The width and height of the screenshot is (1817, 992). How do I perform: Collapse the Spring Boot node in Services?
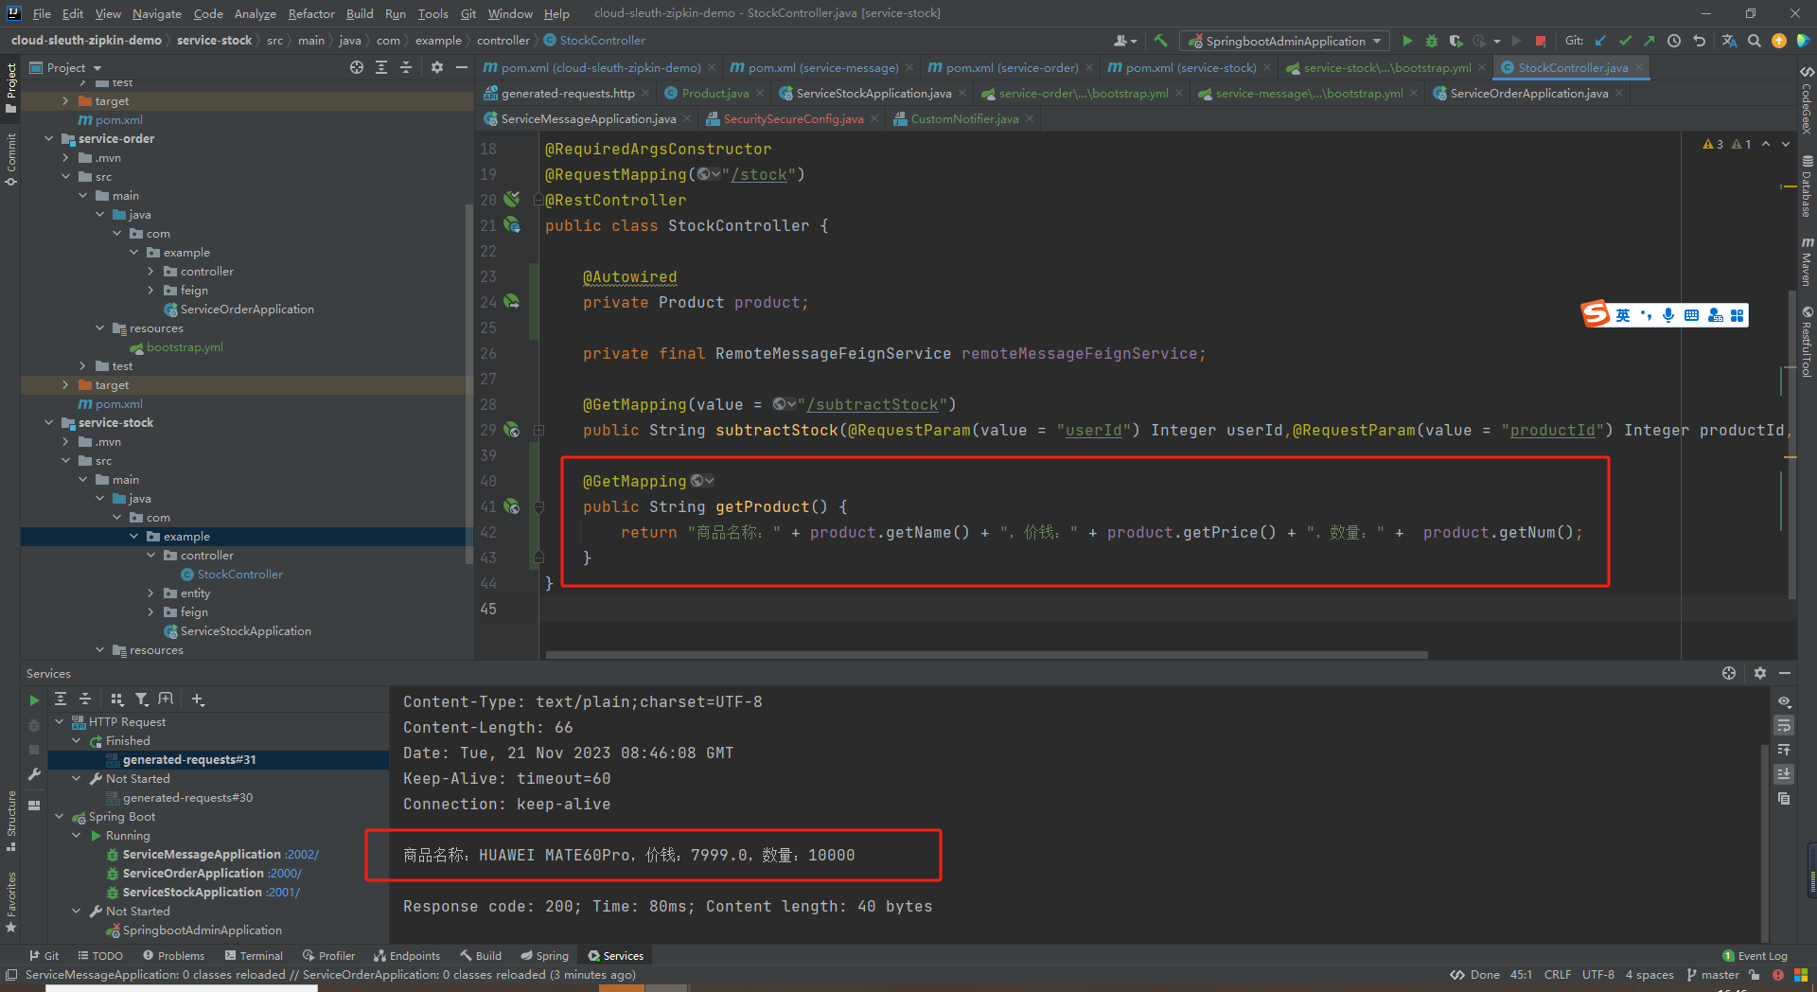tap(59, 816)
